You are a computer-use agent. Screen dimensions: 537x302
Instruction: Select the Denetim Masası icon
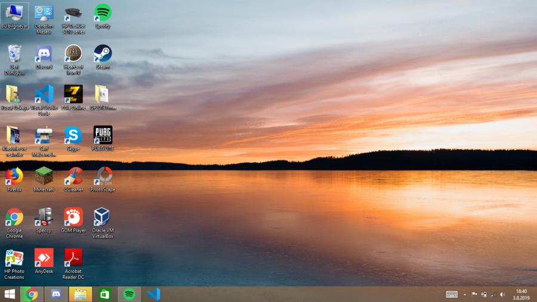44,19
